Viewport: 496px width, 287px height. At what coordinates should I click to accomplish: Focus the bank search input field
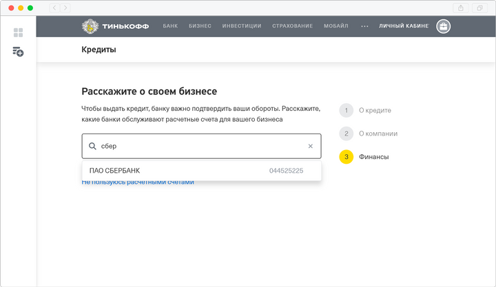(201, 146)
